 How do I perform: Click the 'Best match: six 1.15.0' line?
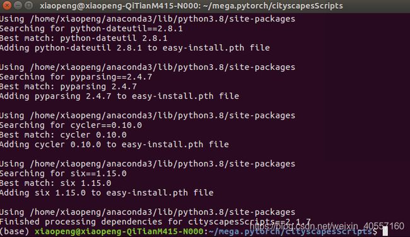click(56, 183)
